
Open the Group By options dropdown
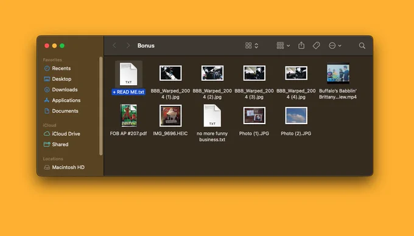click(283, 46)
